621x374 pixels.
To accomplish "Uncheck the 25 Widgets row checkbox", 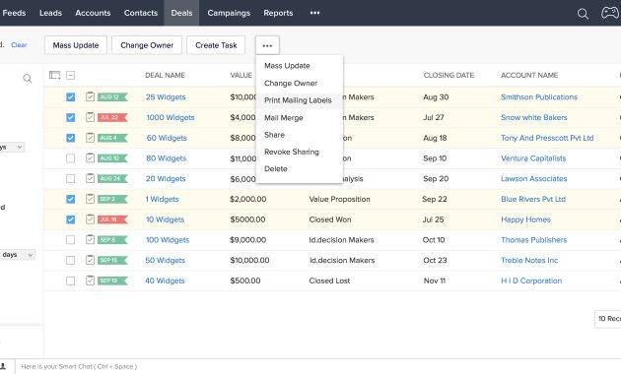I will click(x=71, y=96).
